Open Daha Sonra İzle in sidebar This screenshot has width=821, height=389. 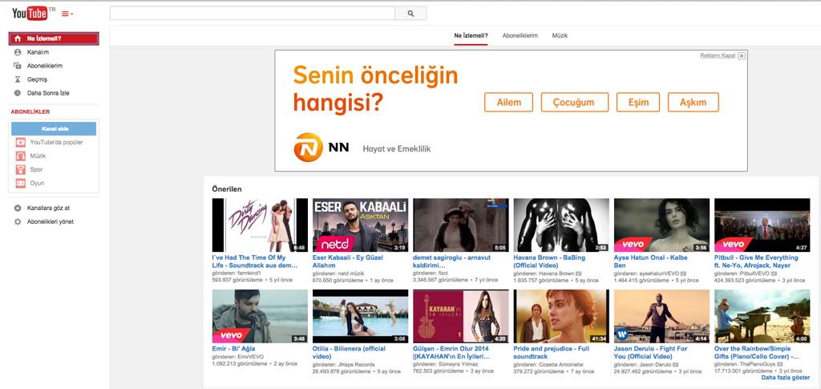(48, 93)
